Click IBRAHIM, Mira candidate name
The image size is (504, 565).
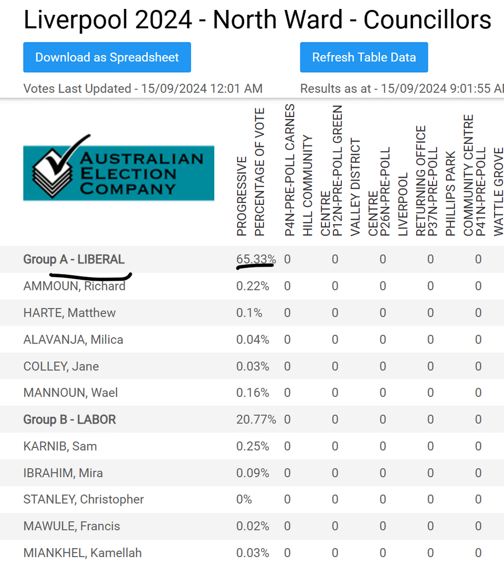pos(63,473)
